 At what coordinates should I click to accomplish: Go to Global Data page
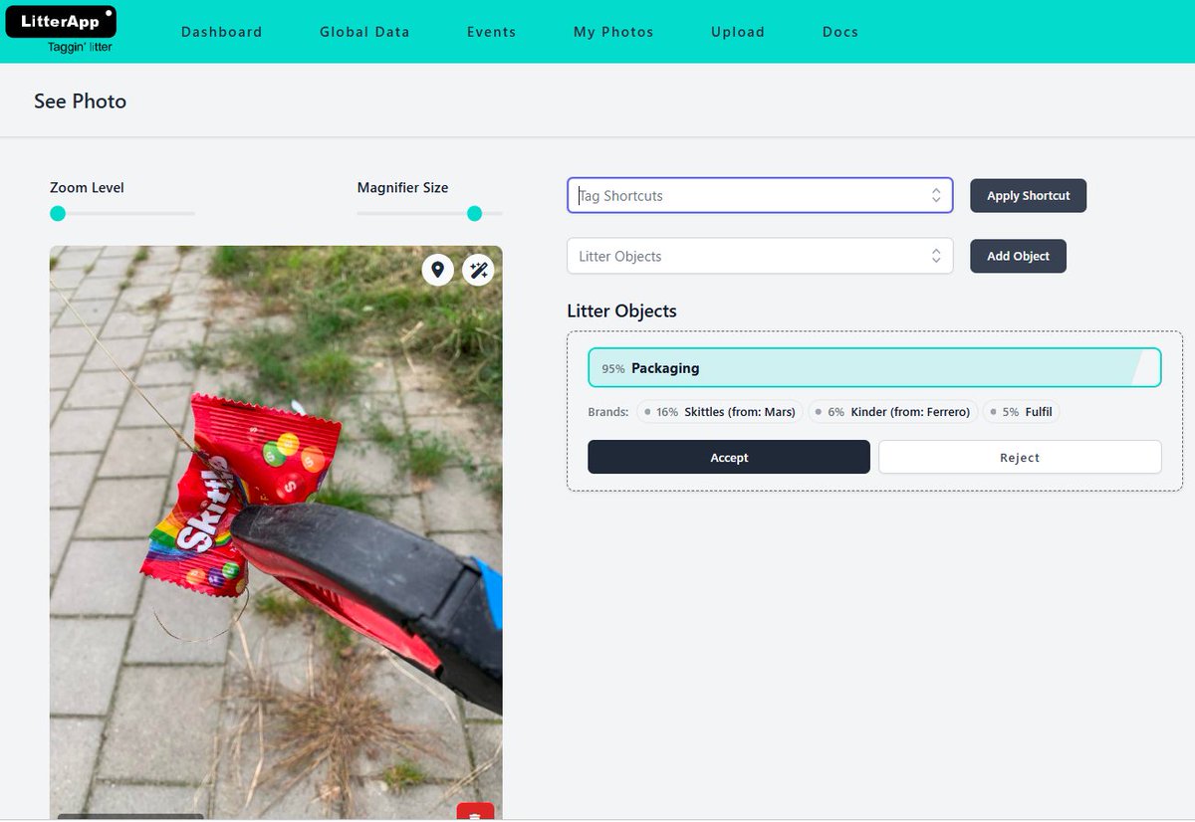pyautogui.click(x=364, y=32)
